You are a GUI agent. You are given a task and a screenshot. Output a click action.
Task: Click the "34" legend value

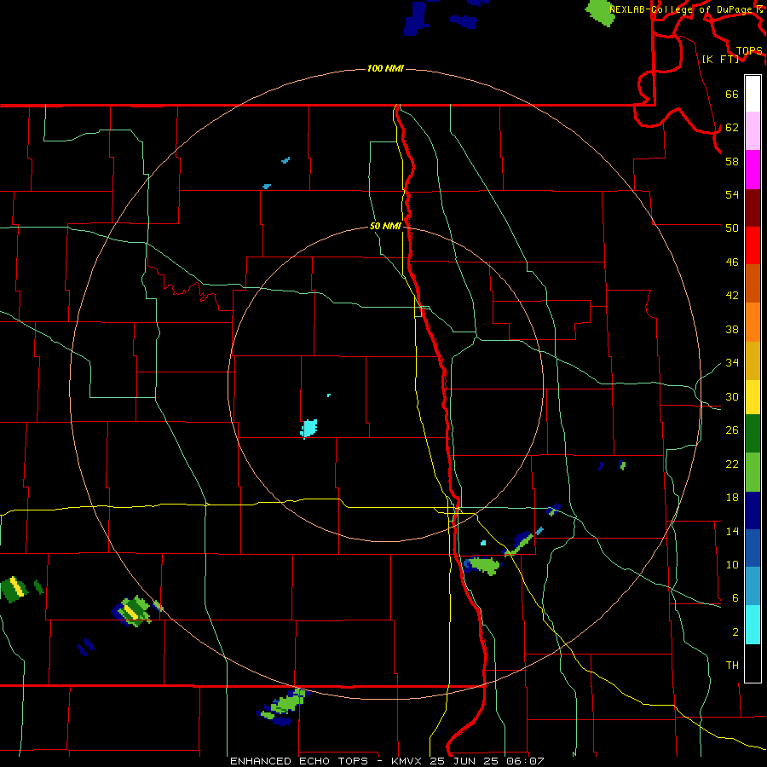tap(732, 363)
